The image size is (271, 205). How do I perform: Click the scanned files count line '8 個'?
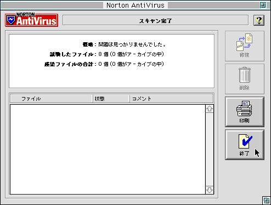107,54
